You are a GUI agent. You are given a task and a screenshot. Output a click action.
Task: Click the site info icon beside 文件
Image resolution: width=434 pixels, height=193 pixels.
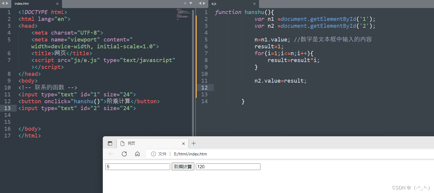point(154,154)
